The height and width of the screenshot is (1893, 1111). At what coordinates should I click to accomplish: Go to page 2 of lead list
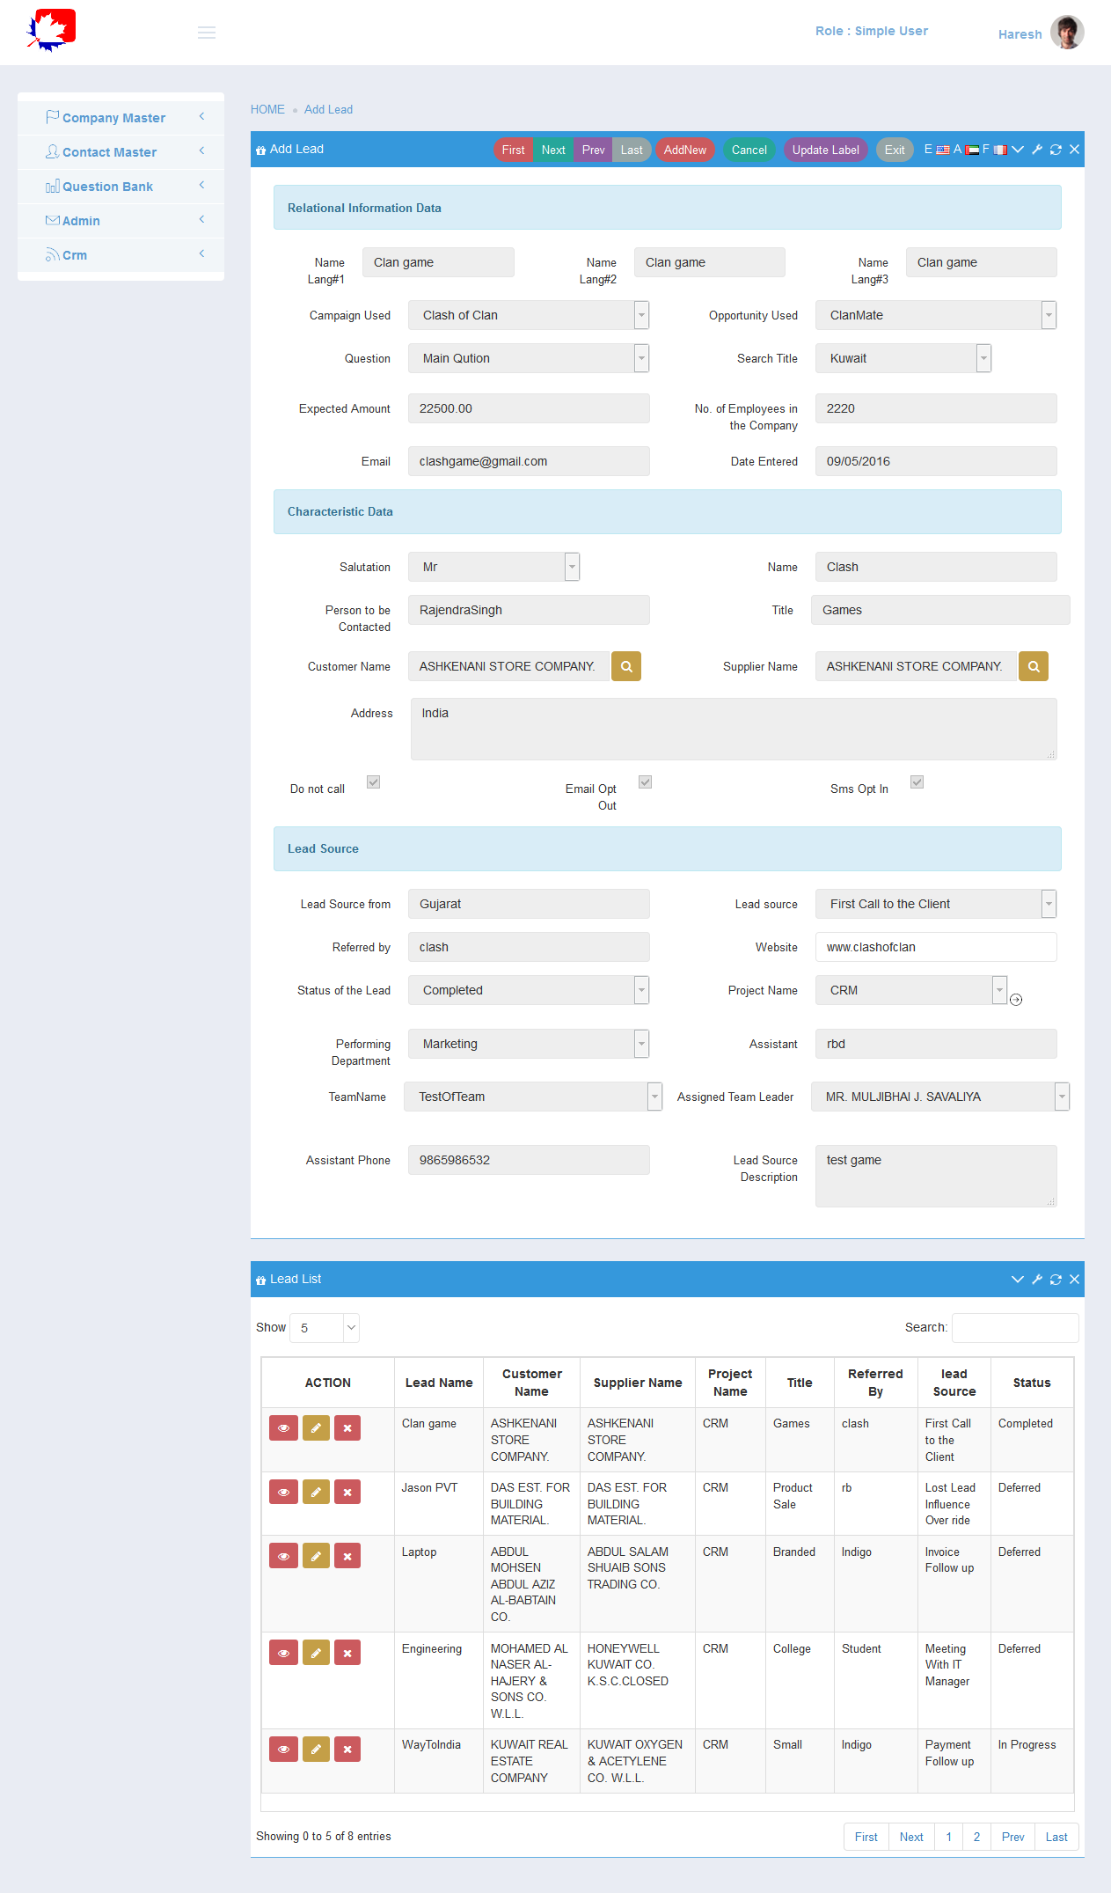(976, 1837)
